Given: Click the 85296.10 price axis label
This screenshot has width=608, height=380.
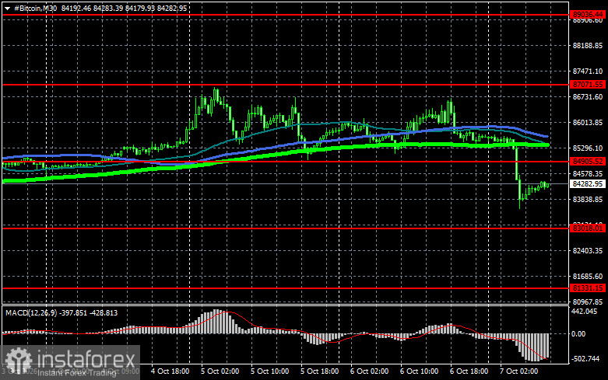Looking at the screenshot, I should (588, 148).
